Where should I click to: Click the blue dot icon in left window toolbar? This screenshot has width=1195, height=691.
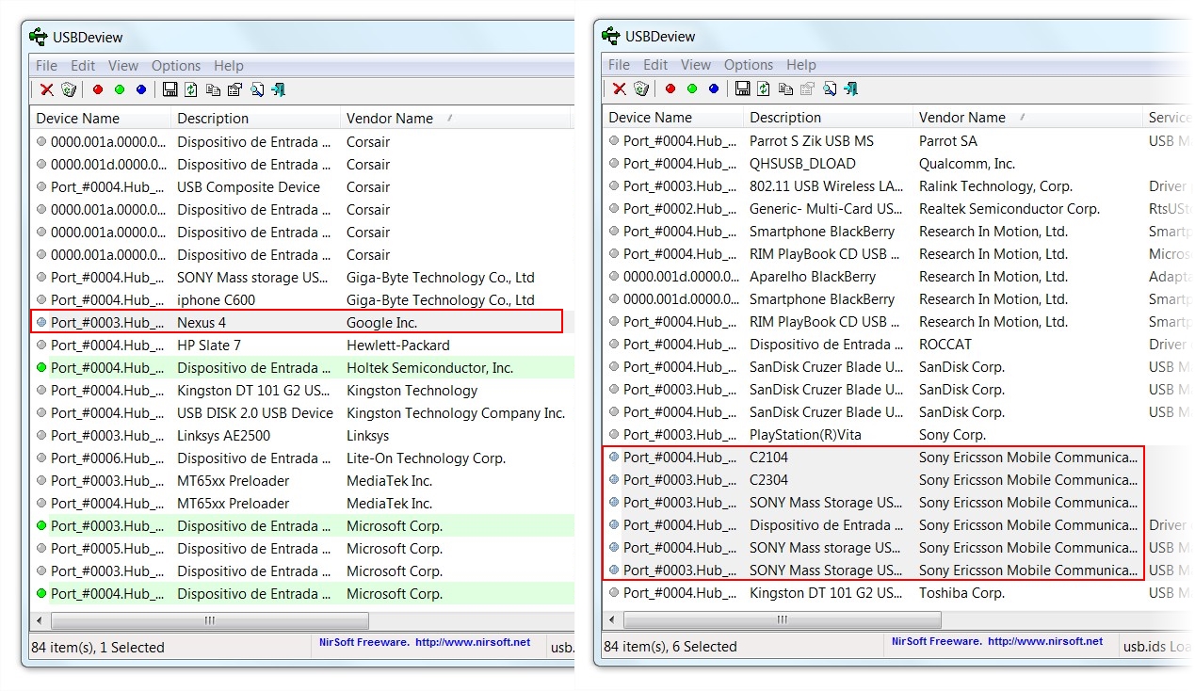pyautogui.click(x=141, y=89)
